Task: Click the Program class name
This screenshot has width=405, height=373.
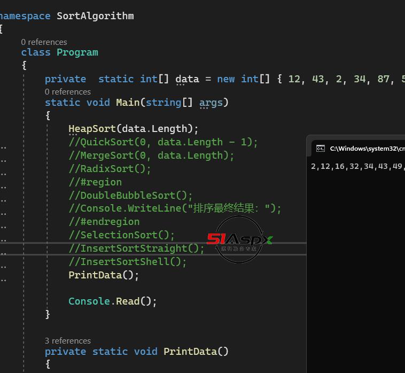Action: [77, 52]
